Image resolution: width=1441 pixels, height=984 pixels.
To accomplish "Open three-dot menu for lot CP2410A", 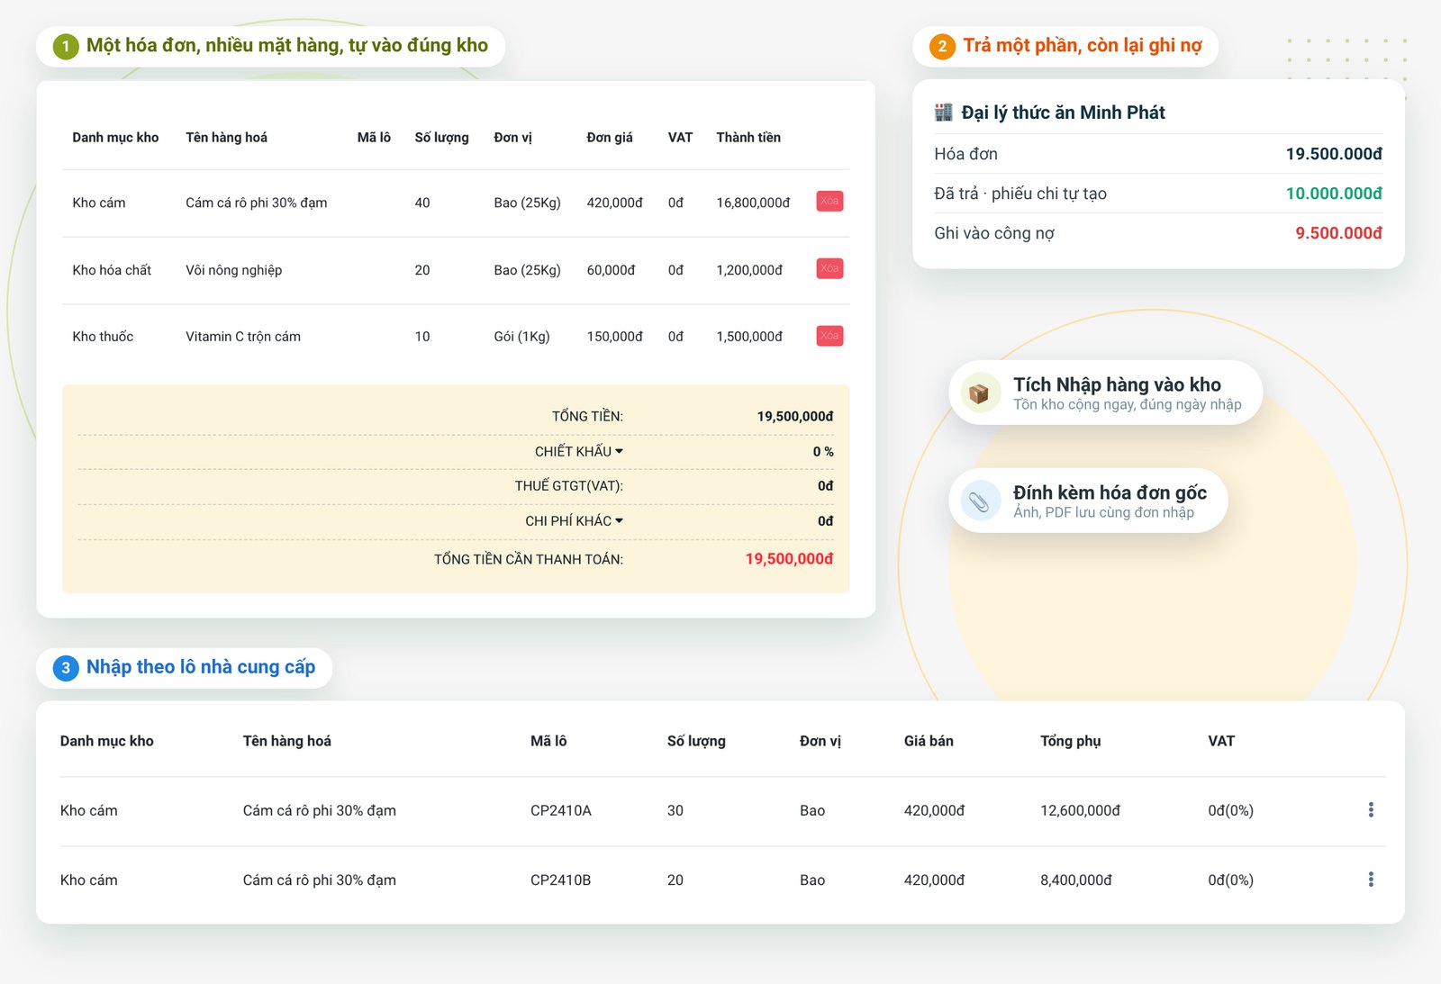I will click(1371, 810).
